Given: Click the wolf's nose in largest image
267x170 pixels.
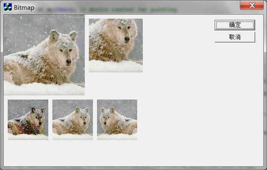Looking at the screenshot, I should [68, 62].
